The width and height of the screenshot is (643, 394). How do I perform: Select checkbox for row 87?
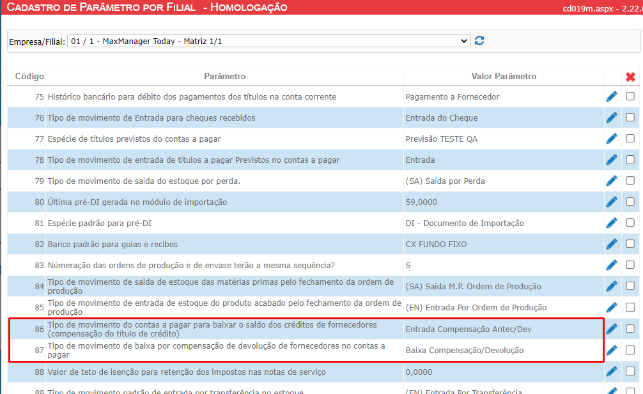click(x=630, y=350)
